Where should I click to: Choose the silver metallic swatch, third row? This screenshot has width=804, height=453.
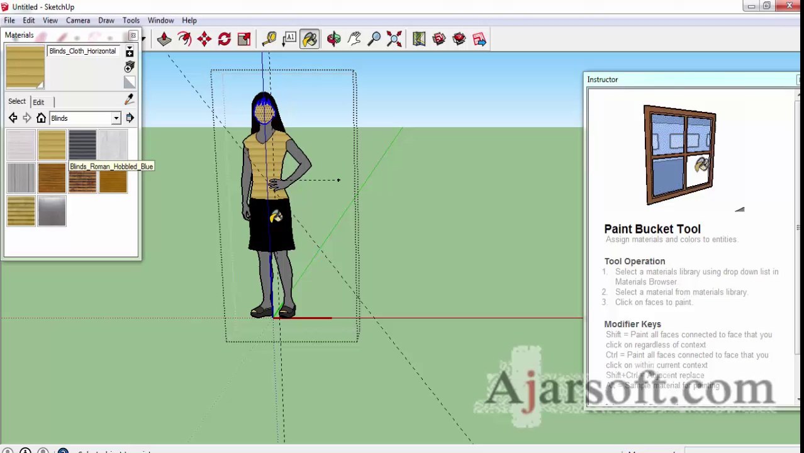(52, 211)
